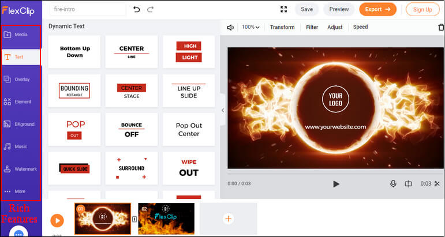Trim clip with scissors icon

coord(437,184)
